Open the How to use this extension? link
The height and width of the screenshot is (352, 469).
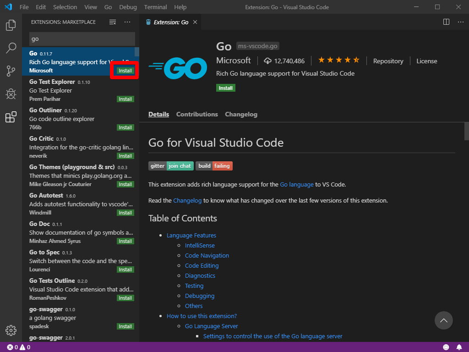202,316
